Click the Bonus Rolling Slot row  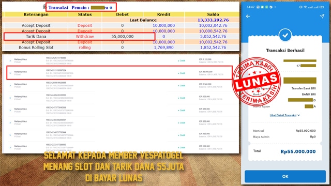click(121, 48)
